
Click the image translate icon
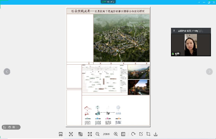tap(80, 134)
